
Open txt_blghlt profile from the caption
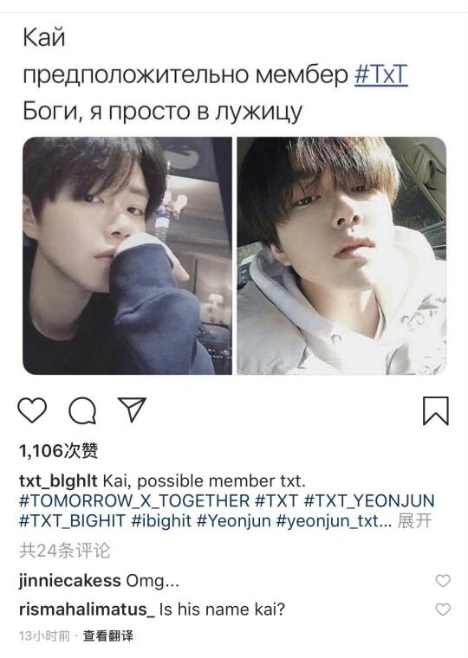[58, 481]
